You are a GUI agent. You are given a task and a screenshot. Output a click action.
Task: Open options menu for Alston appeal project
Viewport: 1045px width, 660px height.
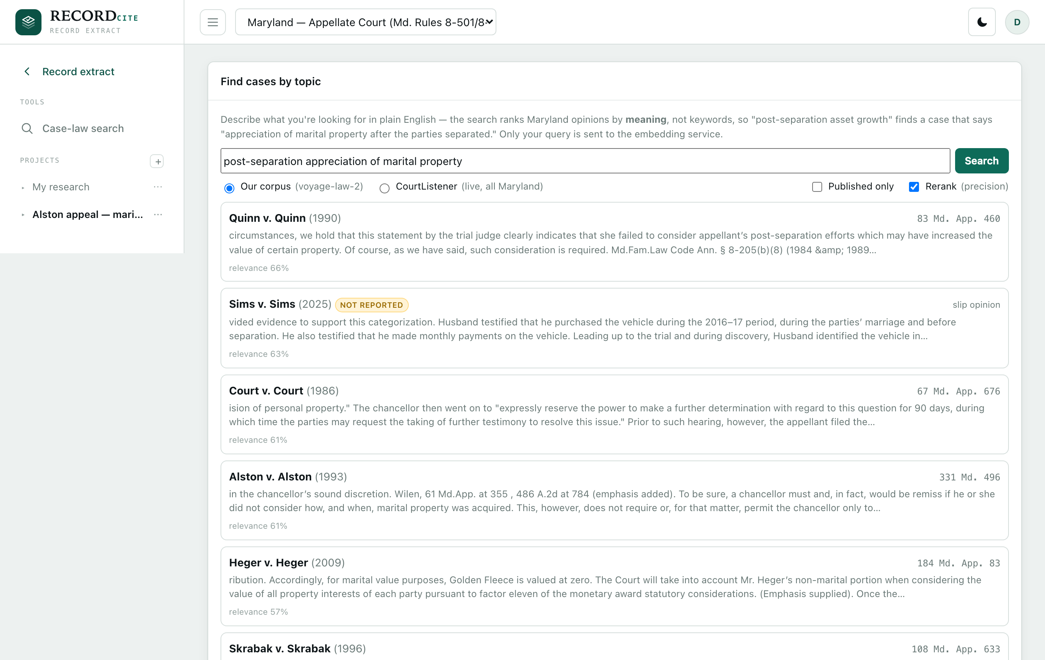158,214
